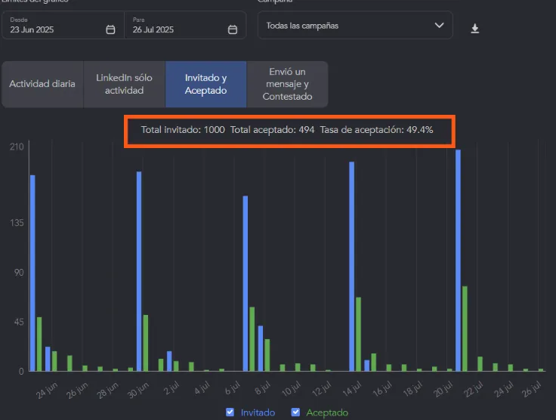This screenshot has width=556, height=420.
Task: Click the 26 jul axis label
Action: point(531,389)
